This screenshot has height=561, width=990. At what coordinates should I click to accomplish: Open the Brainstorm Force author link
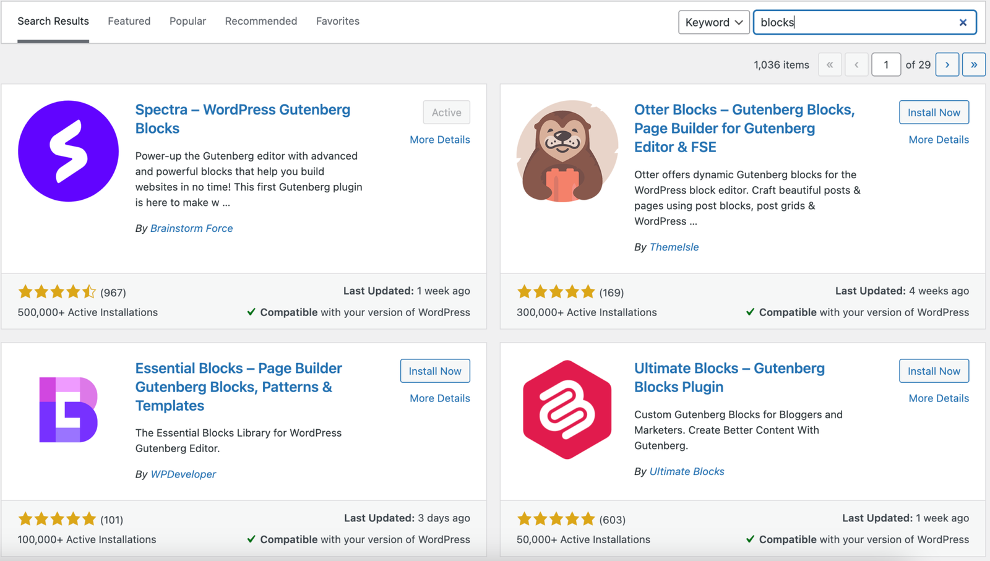pos(191,228)
